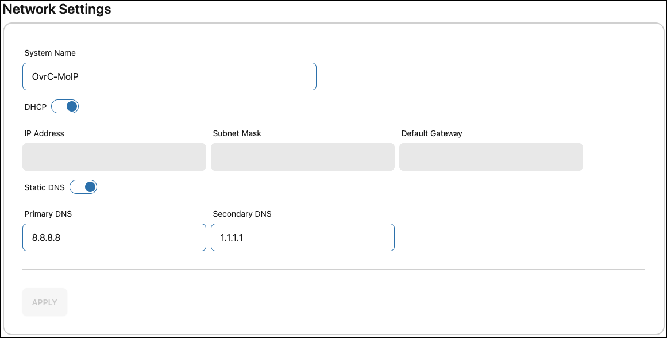Click the DHCP label text

(x=34, y=106)
